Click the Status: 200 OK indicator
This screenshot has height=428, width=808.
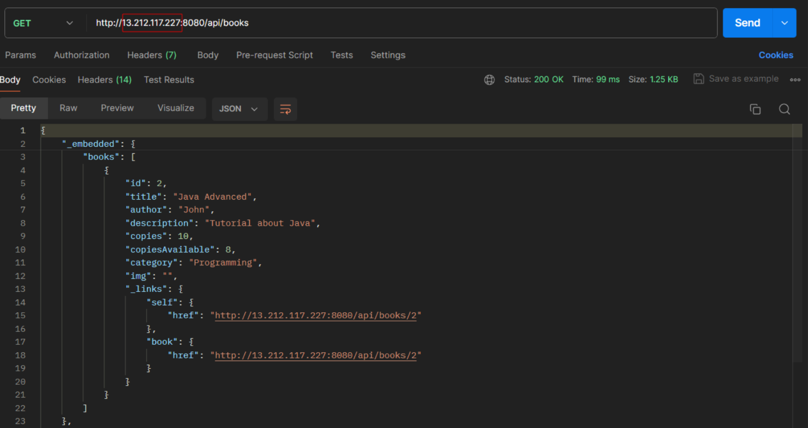pyautogui.click(x=534, y=79)
